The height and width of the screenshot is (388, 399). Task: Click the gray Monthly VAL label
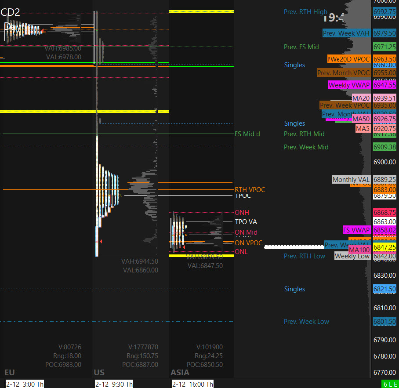[351, 180]
